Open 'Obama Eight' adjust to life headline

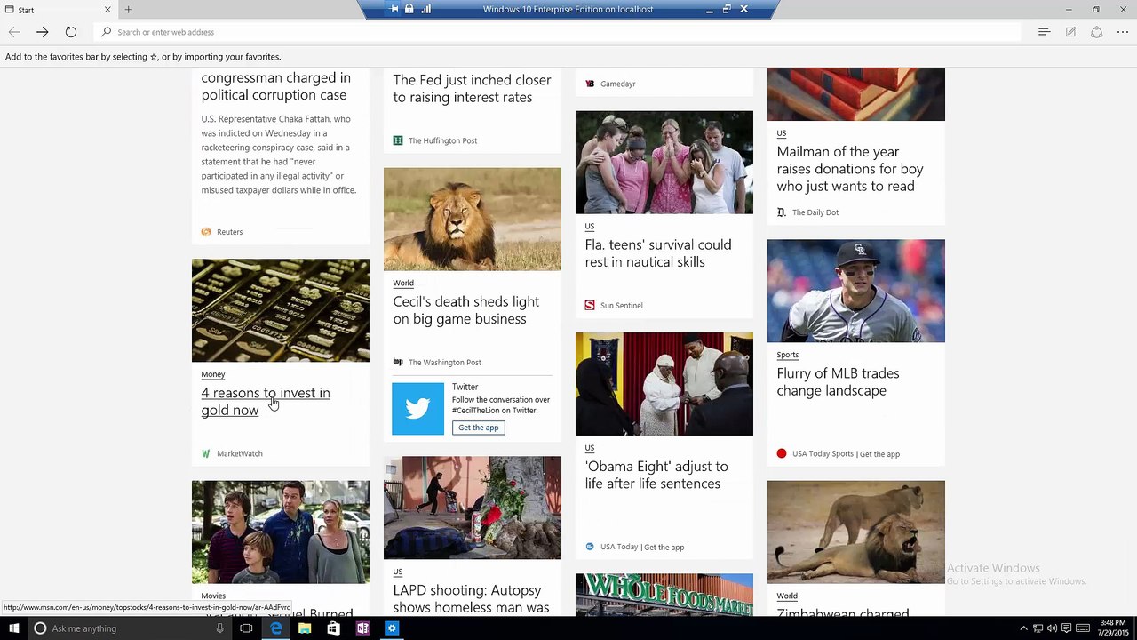[x=656, y=475]
